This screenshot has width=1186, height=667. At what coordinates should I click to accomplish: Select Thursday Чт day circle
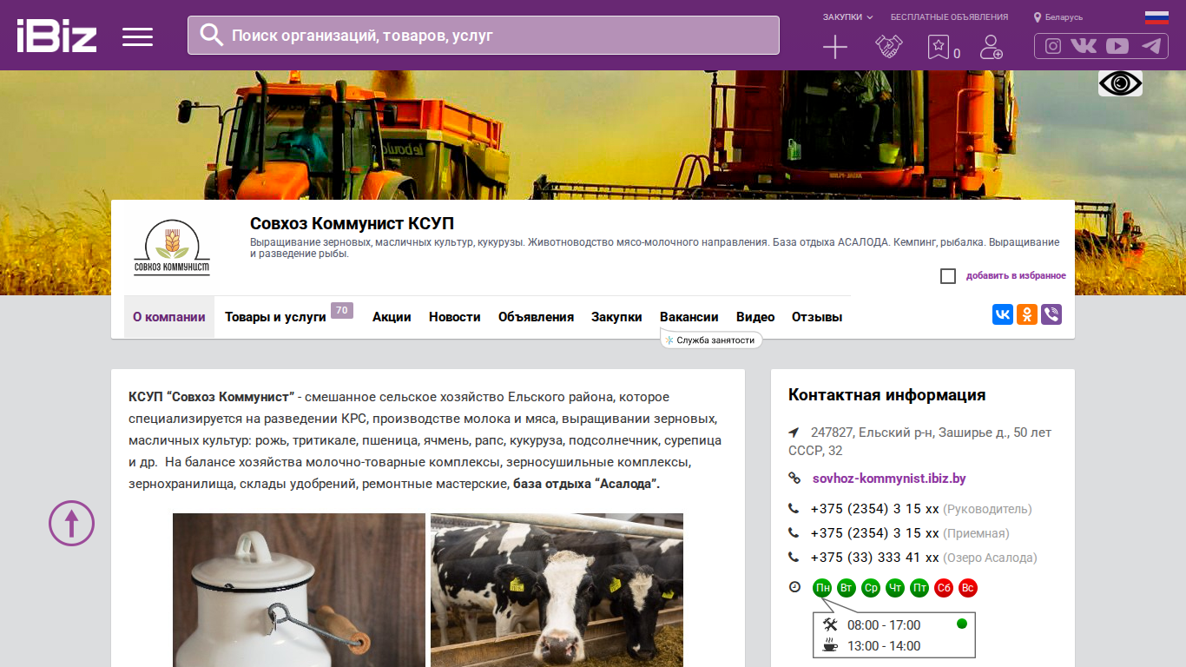point(895,588)
